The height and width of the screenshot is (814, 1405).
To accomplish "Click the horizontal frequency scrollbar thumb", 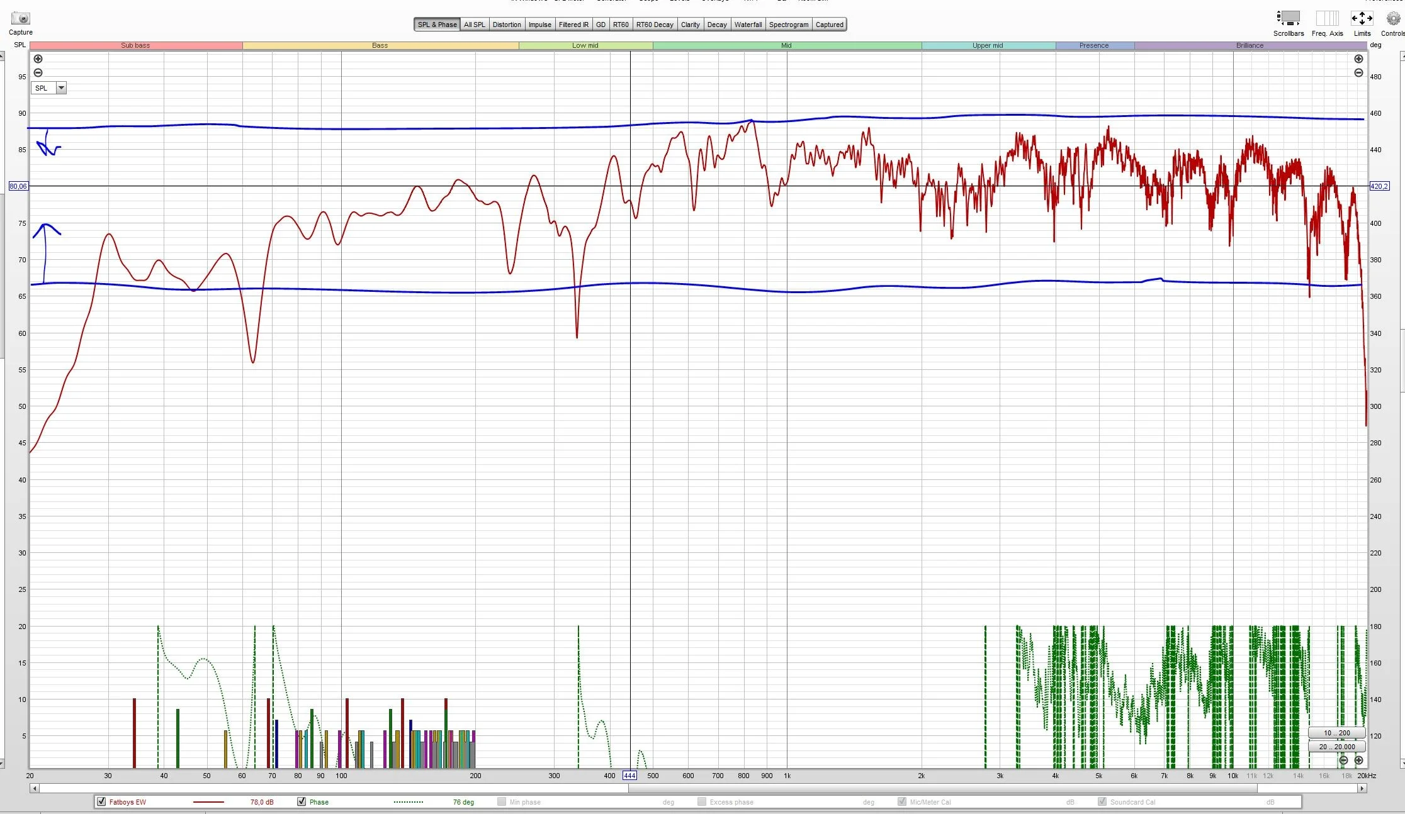I will pyautogui.click(x=942, y=788).
